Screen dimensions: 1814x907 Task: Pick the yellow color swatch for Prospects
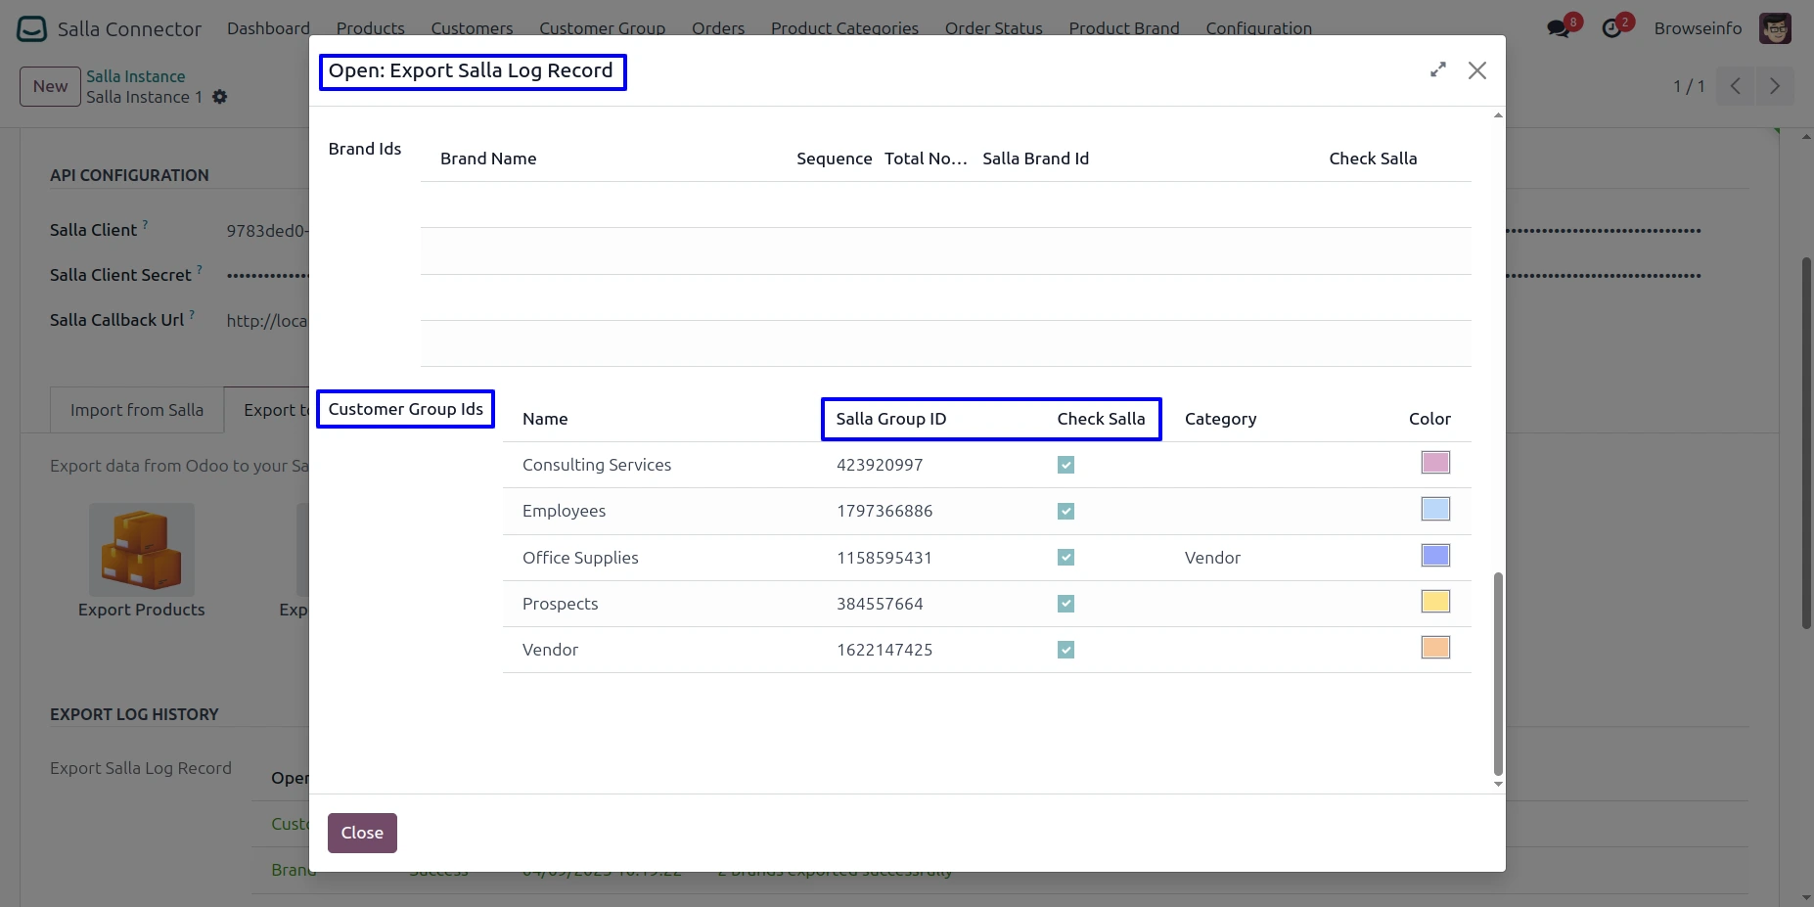[1435, 602]
